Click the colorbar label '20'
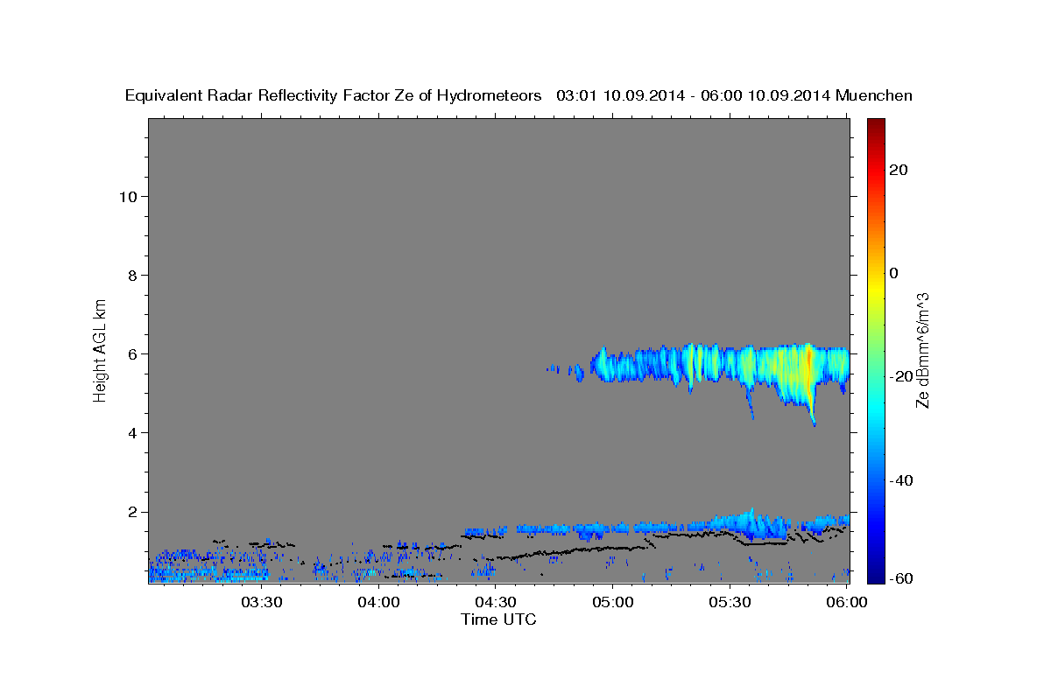This screenshot has width=1051, height=700. click(x=899, y=170)
